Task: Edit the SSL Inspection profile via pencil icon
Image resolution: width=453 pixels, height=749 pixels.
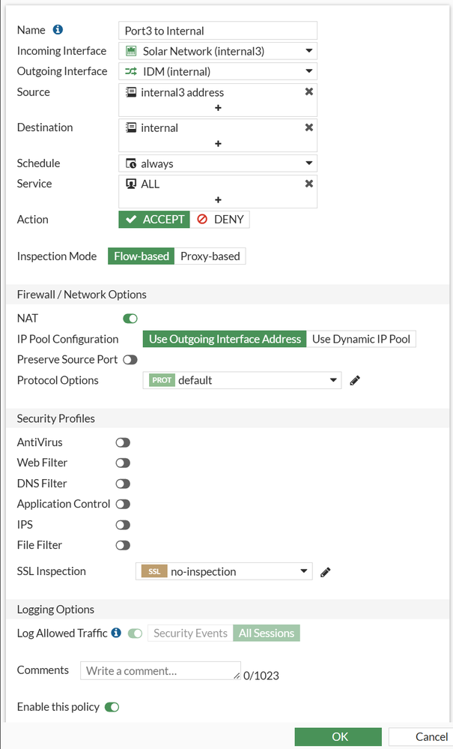Action: click(325, 572)
